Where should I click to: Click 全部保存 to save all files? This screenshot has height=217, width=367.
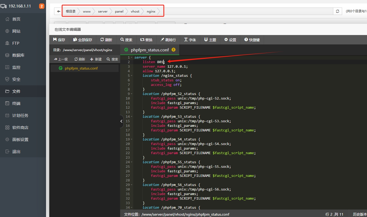coord(83,40)
